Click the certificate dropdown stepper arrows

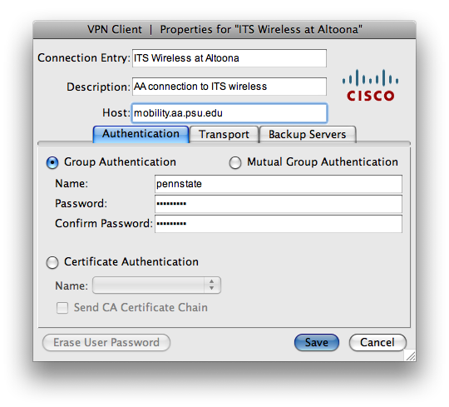[x=212, y=285]
